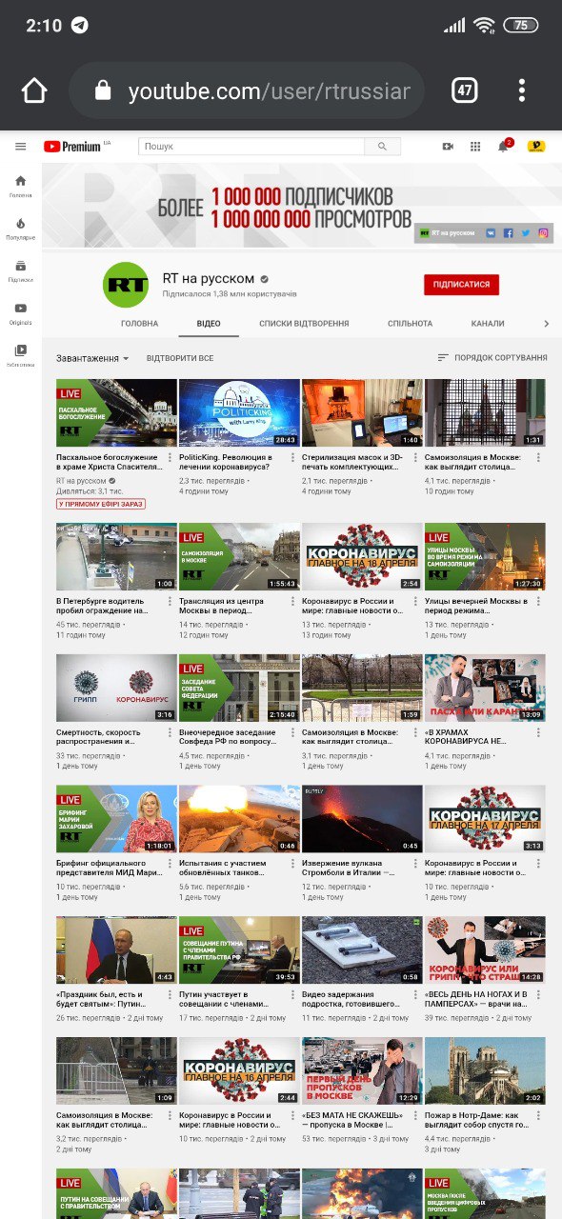Open the Facebook link on the banner
Viewport: 562px width, 1219px height.
tap(509, 232)
